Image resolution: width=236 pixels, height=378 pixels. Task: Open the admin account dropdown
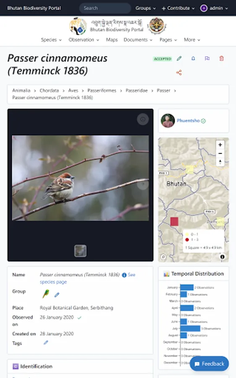[x=214, y=8]
